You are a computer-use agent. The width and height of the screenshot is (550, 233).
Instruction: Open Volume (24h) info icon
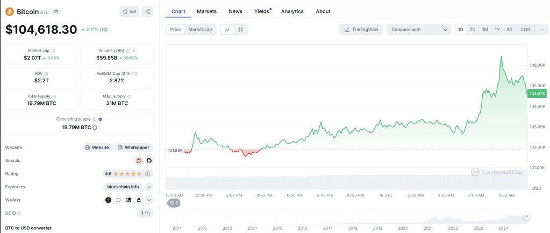pyautogui.click(x=128, y=51)
